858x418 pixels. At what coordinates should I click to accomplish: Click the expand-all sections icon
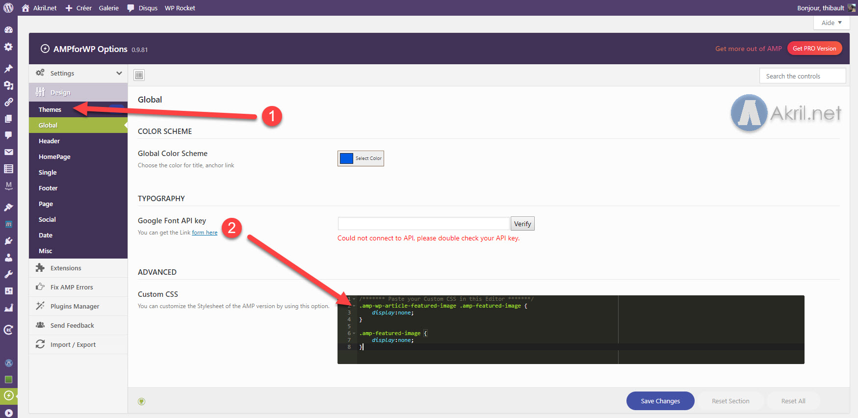139,75
